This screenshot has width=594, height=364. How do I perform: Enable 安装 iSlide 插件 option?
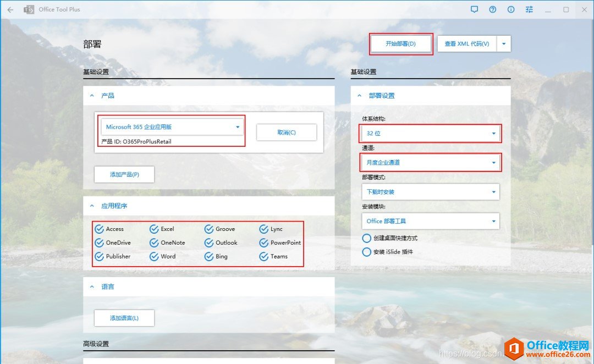pos(367,252)
